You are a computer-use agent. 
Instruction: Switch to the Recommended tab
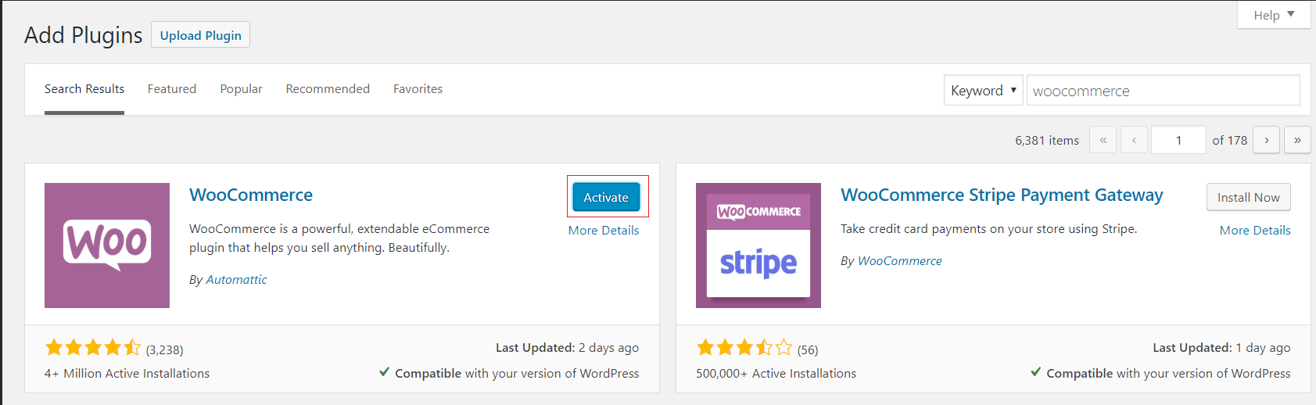tap(328, 89)
